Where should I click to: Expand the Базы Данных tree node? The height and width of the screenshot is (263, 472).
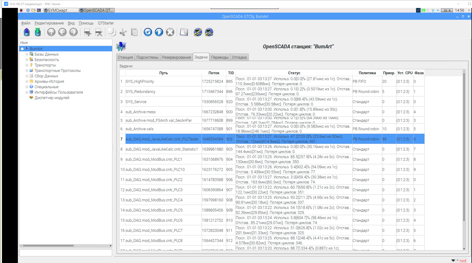pyautogui.click(x=27, y=54)
